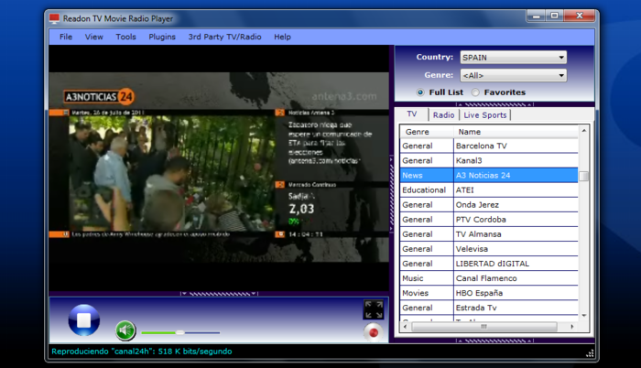Screen dimensions: 641x368
Task: Open the Plugins menu
Action: [x=162, y=37]
